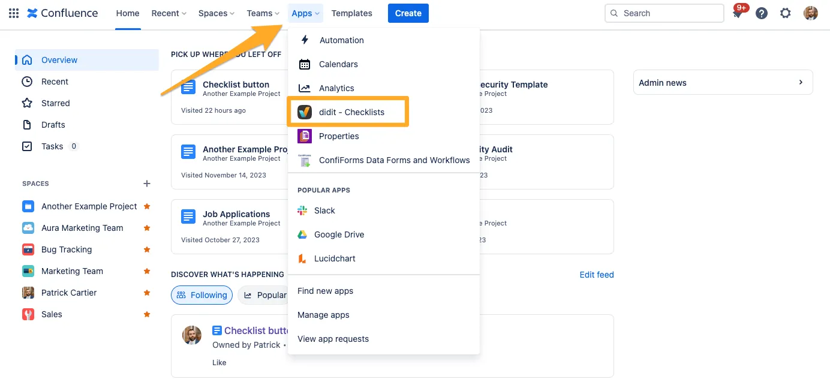Expand the Admin news panel
The height and width of the screenshot is (391, 830).
click(x=723, y=83)
